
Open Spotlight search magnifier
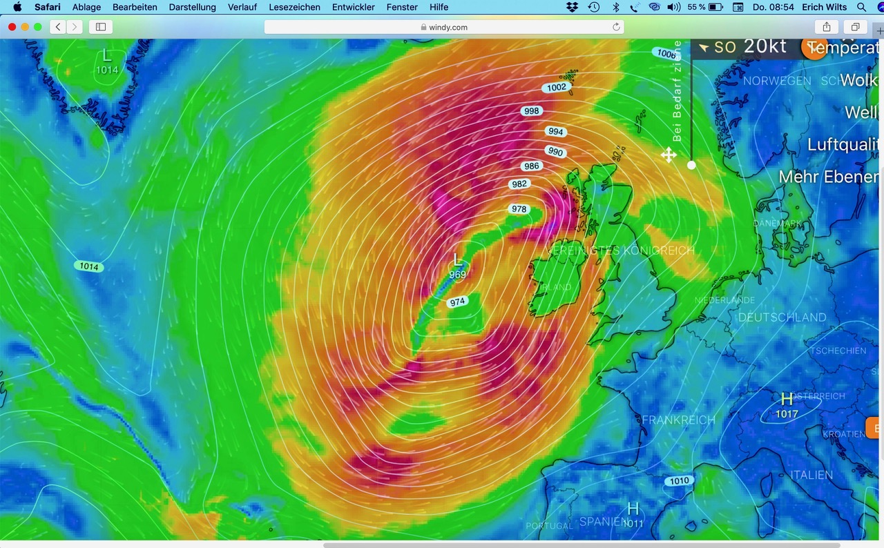tap(861, 7)
